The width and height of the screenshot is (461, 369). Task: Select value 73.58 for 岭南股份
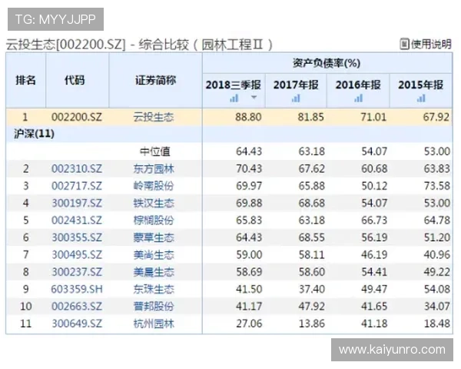click(x=437, y=186)
